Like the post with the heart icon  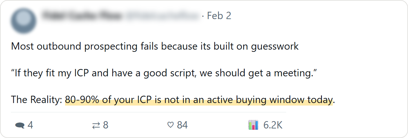tap(171, 125)
